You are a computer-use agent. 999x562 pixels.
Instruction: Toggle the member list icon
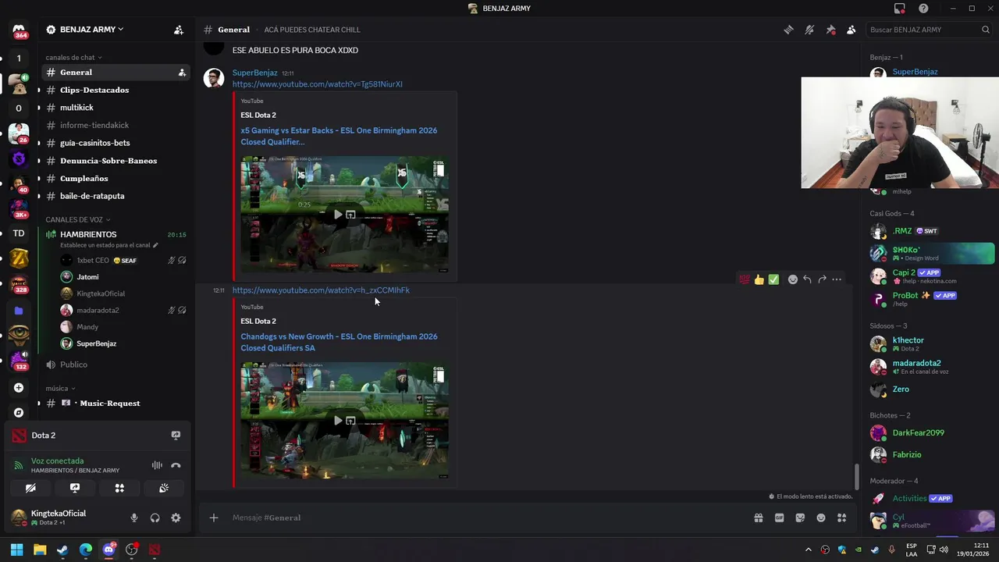[x=851, y=30]
